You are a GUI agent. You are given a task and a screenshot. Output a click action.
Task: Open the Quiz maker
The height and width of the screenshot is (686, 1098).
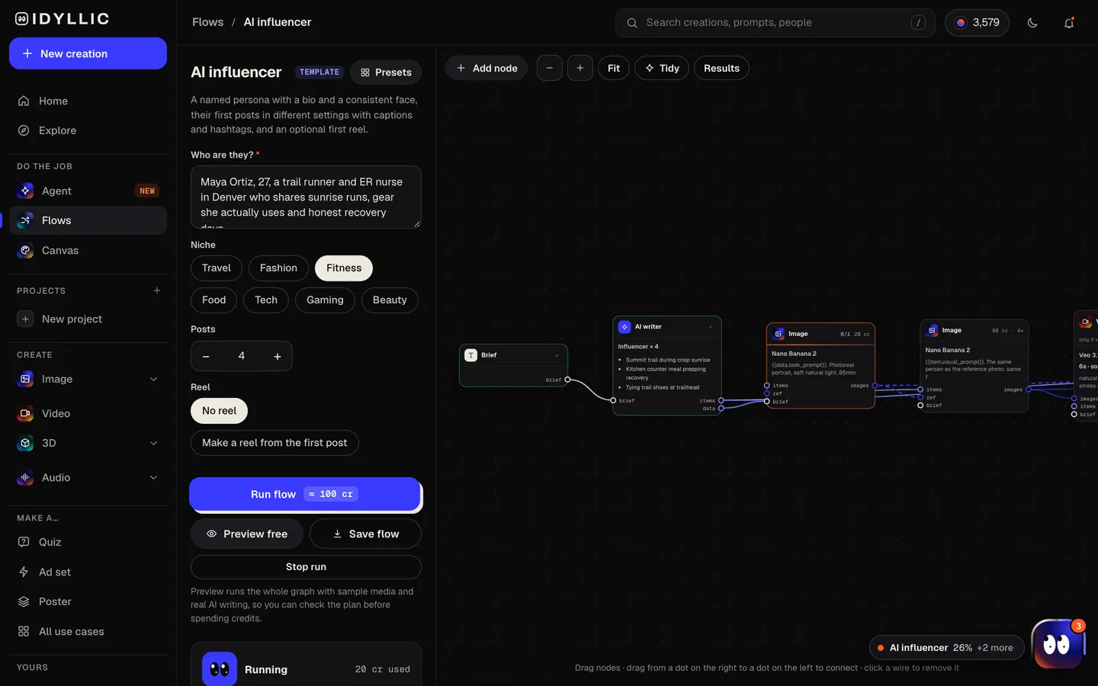coord(88,542)
